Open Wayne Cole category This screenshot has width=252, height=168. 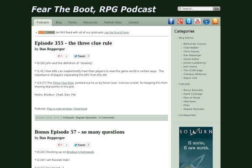tap(190, 78)
